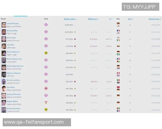Click Stuttgart crest next to Angelo Stiller
Screen dimensions: 162x129
coord(46,102)
